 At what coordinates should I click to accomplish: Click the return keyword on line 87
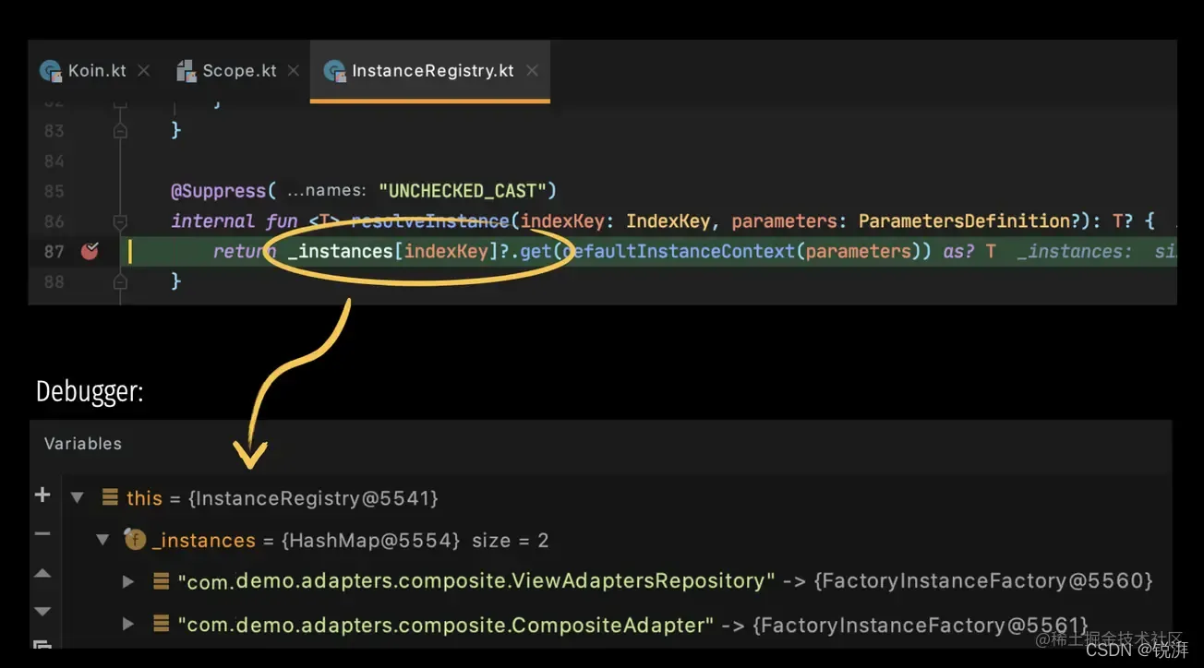[244, 251]
